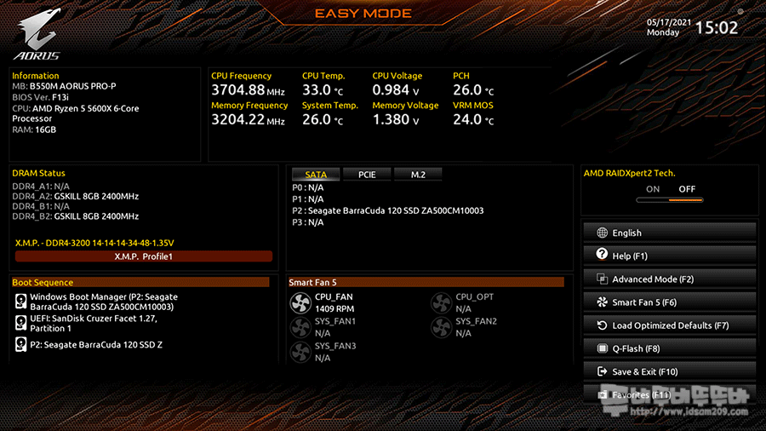
Task: Click the Q-Flash chip icon
Action: [602, 348]
